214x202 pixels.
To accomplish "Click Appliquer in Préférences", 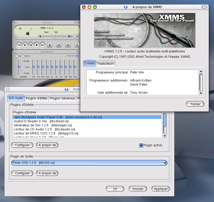I will [x=161, y=189].
